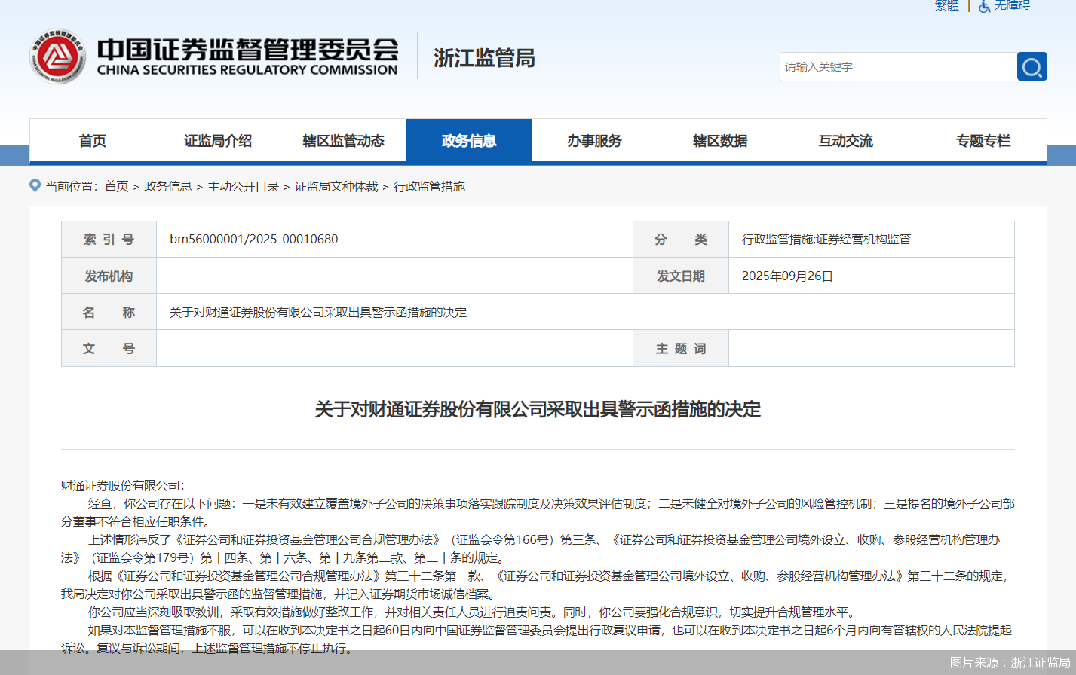Click the location pin icon beside 当前位置

pyautogui.click(x=34, y=185)
